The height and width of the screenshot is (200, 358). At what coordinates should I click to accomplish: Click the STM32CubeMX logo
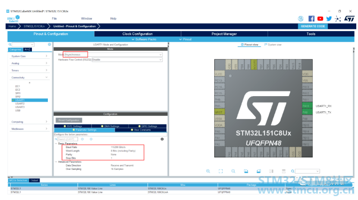click(13, 19)
